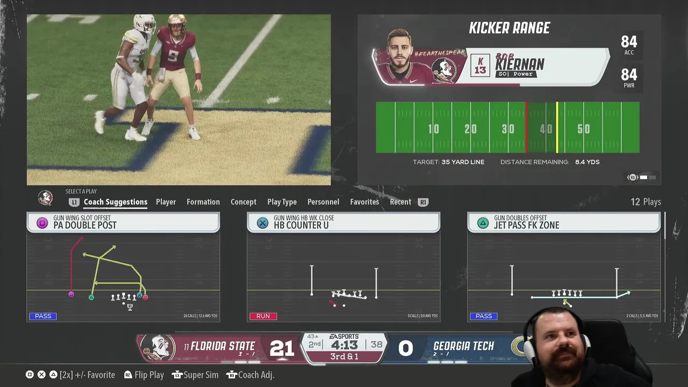Screen dimensions: 688x387
Task: Click the PASS tag on Jet Pass FK Zone
Action: [484, 316]
